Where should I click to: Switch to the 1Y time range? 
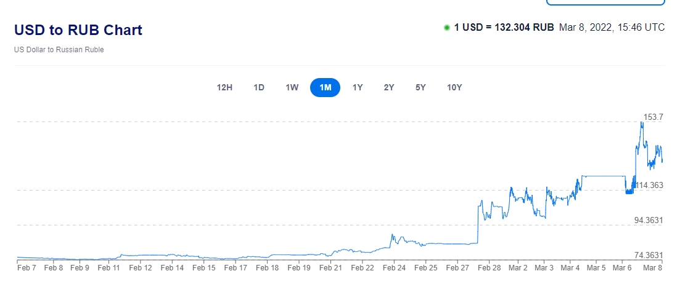[x=358, y=87]
